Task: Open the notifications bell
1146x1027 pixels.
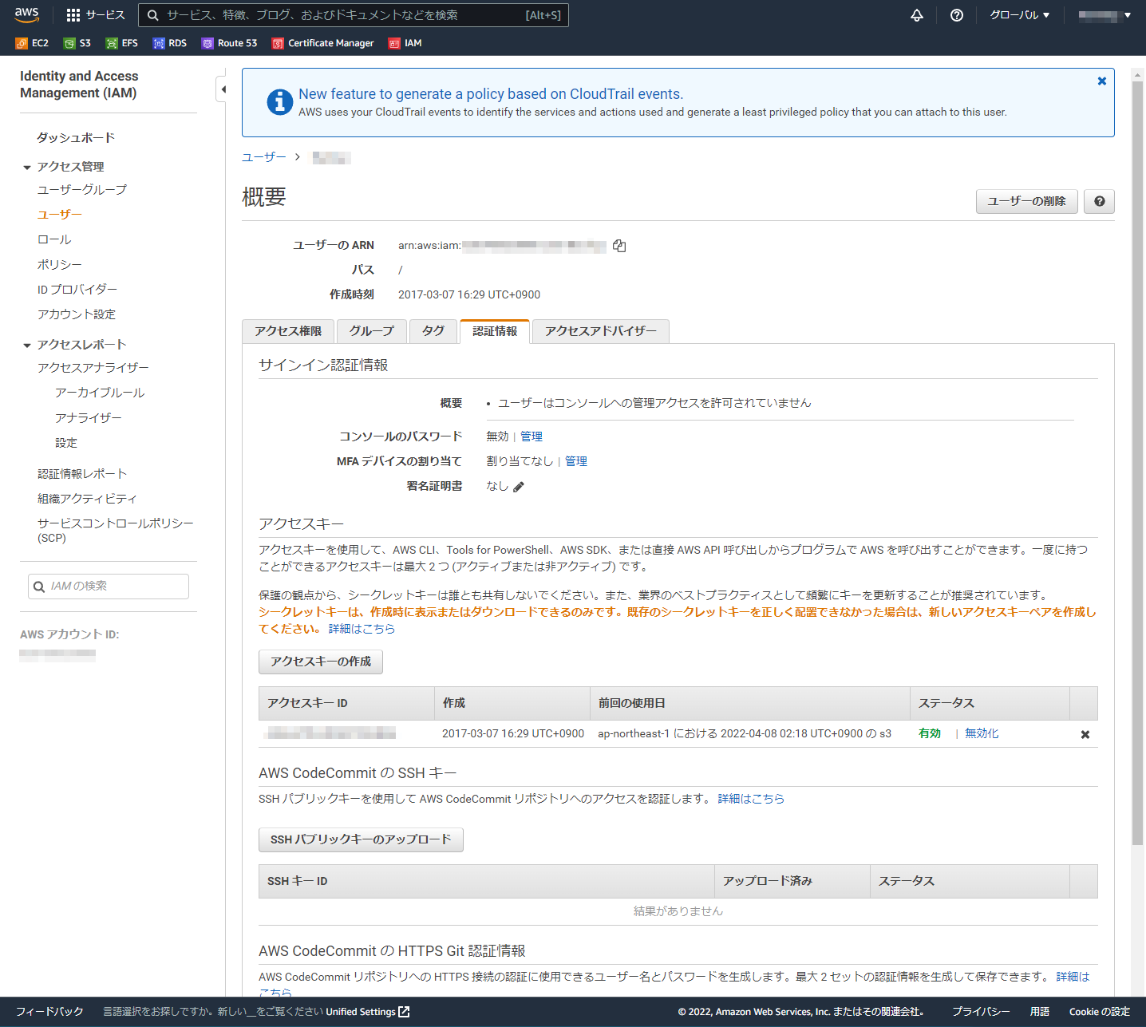Action: click(917, 15)
